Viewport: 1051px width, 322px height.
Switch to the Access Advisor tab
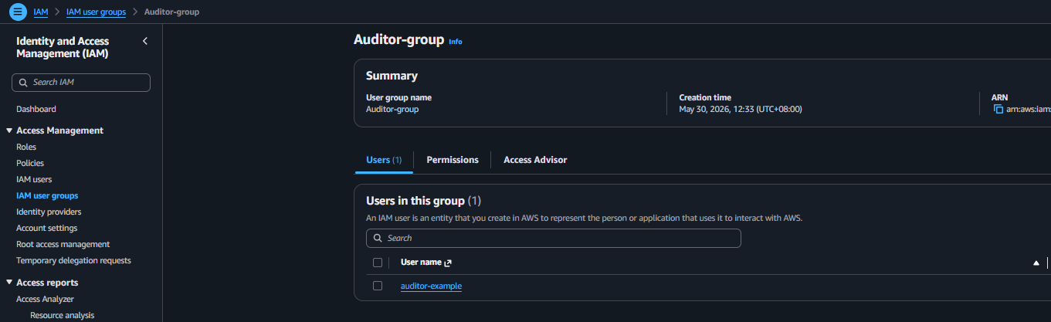point(535,160)
